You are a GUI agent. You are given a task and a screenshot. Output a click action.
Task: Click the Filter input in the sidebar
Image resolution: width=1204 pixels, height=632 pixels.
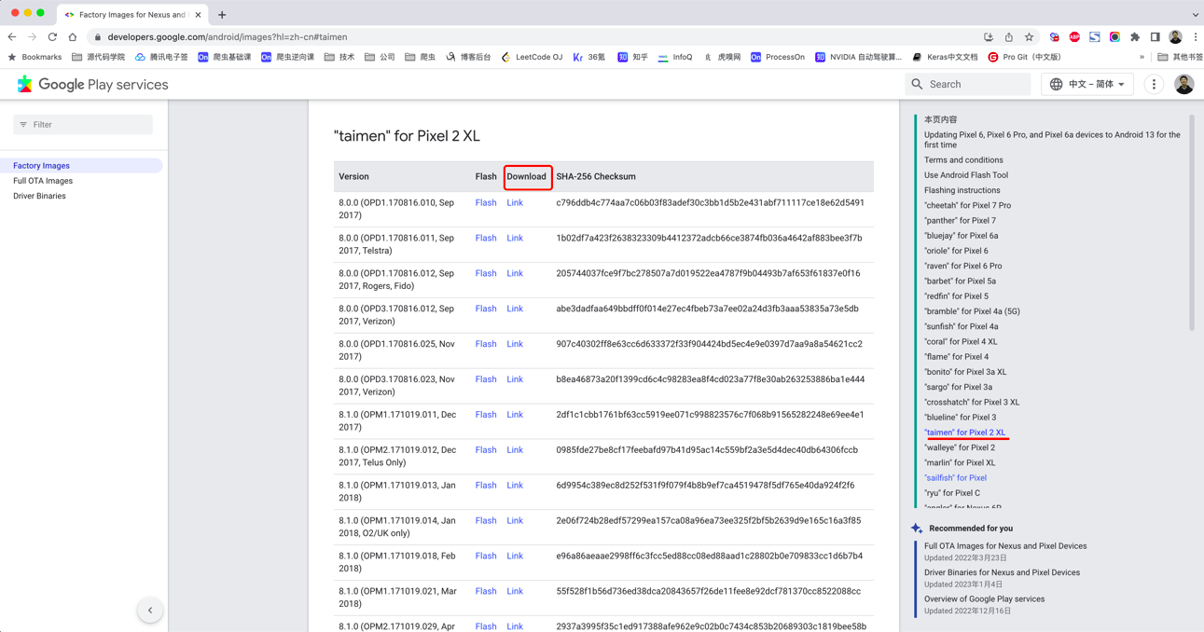pyautogui.click(x=83, y=124)
